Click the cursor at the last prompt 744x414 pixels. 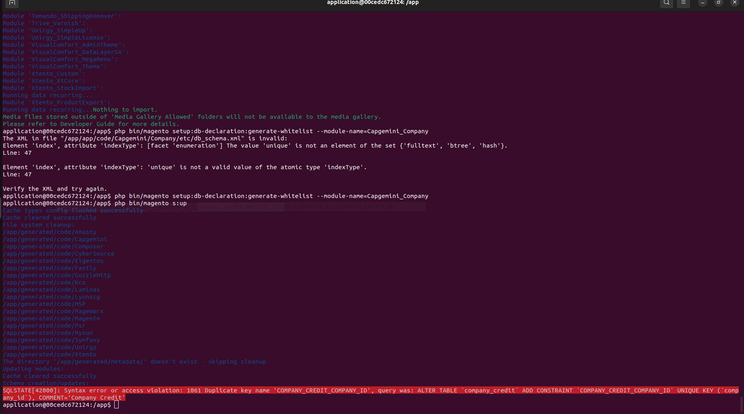coord(116,405)
